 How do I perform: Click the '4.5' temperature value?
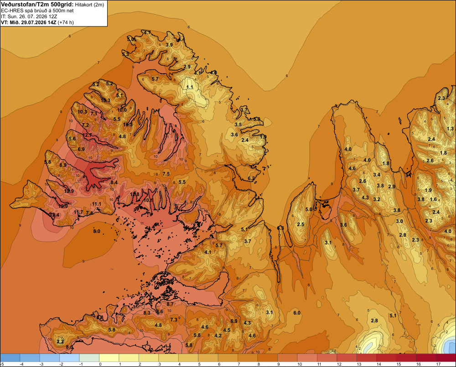[x=227, y=330]
